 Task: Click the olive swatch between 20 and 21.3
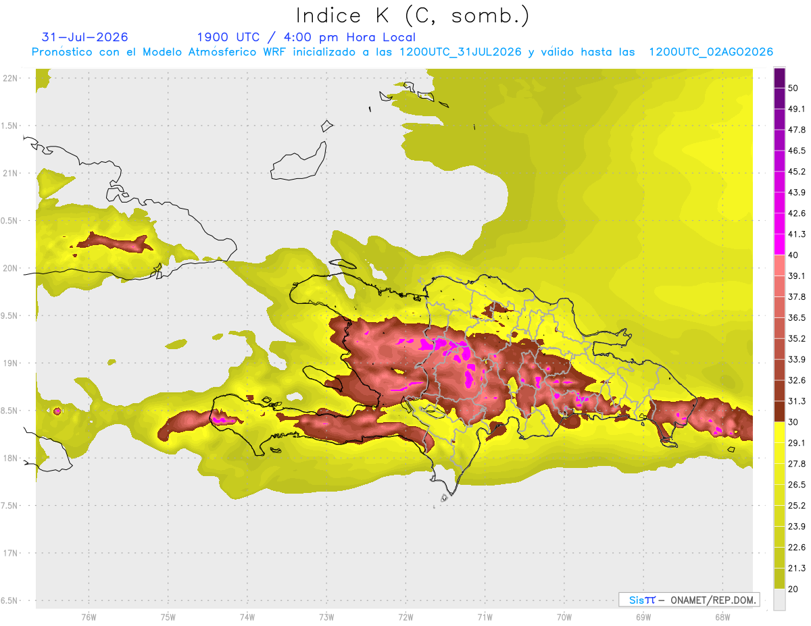[779, 579]
